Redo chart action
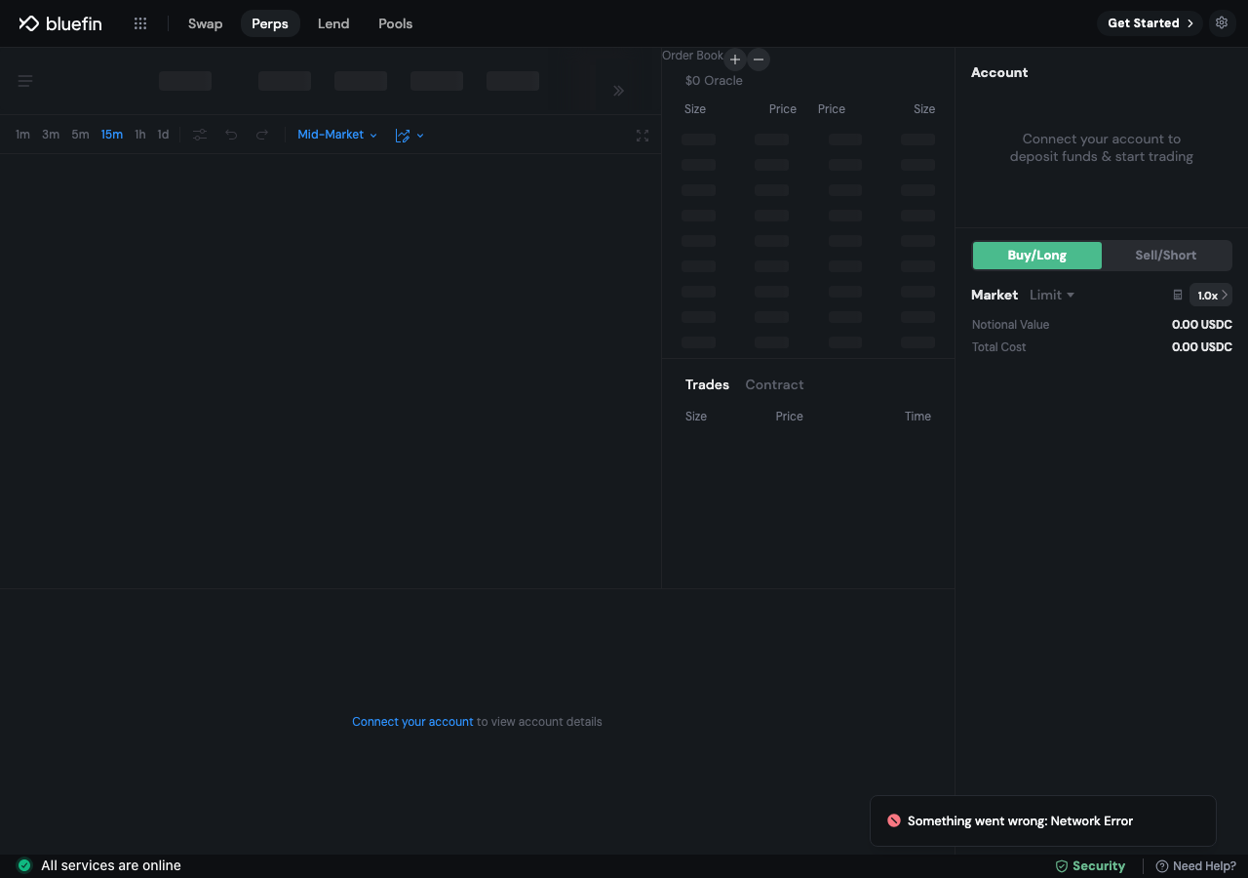The image size is (1248, 878). coord(262,135)
